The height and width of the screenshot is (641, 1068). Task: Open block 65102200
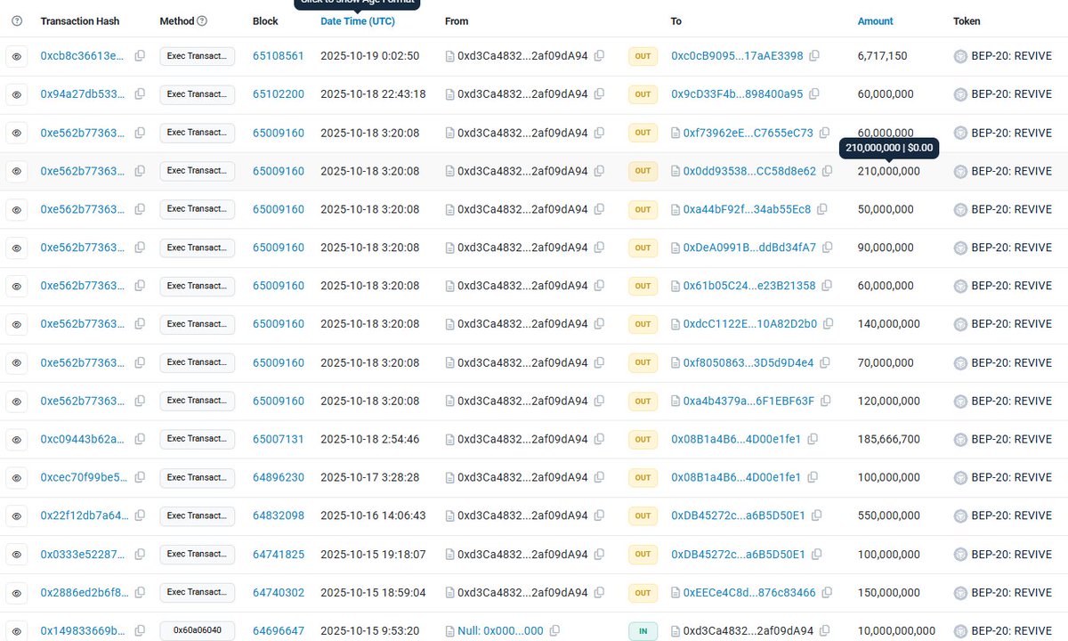(x=279, y=94)
